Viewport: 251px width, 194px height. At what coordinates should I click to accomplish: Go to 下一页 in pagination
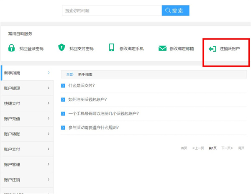(227, 148)
